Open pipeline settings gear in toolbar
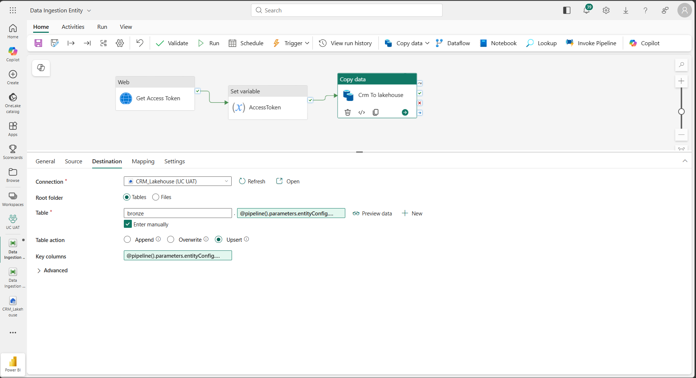This screenshot has width=696, height=378. [120, 43]
